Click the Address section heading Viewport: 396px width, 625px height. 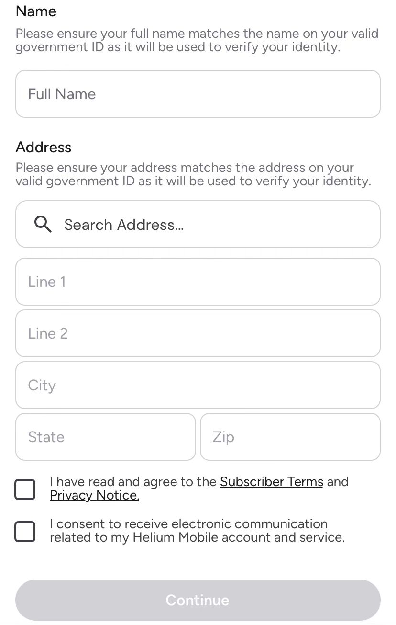[44, 147]
